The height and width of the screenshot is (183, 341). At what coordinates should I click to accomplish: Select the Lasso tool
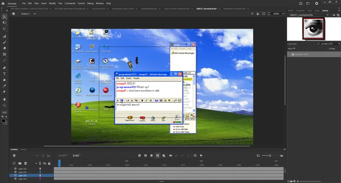pyautogui.click(x=5, y=29)
